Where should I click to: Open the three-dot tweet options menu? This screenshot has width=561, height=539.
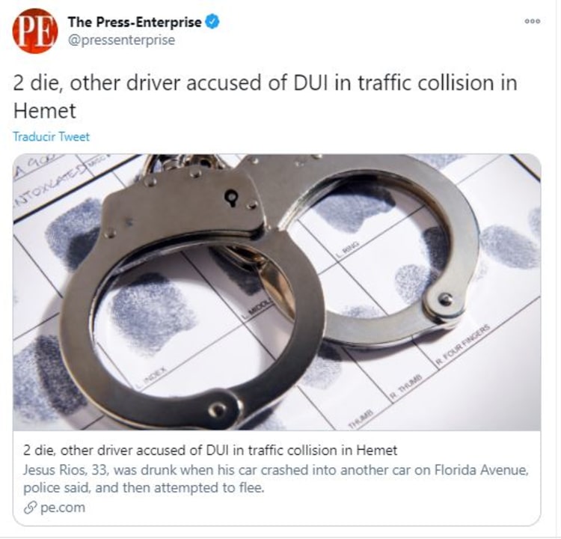[533, 21]
